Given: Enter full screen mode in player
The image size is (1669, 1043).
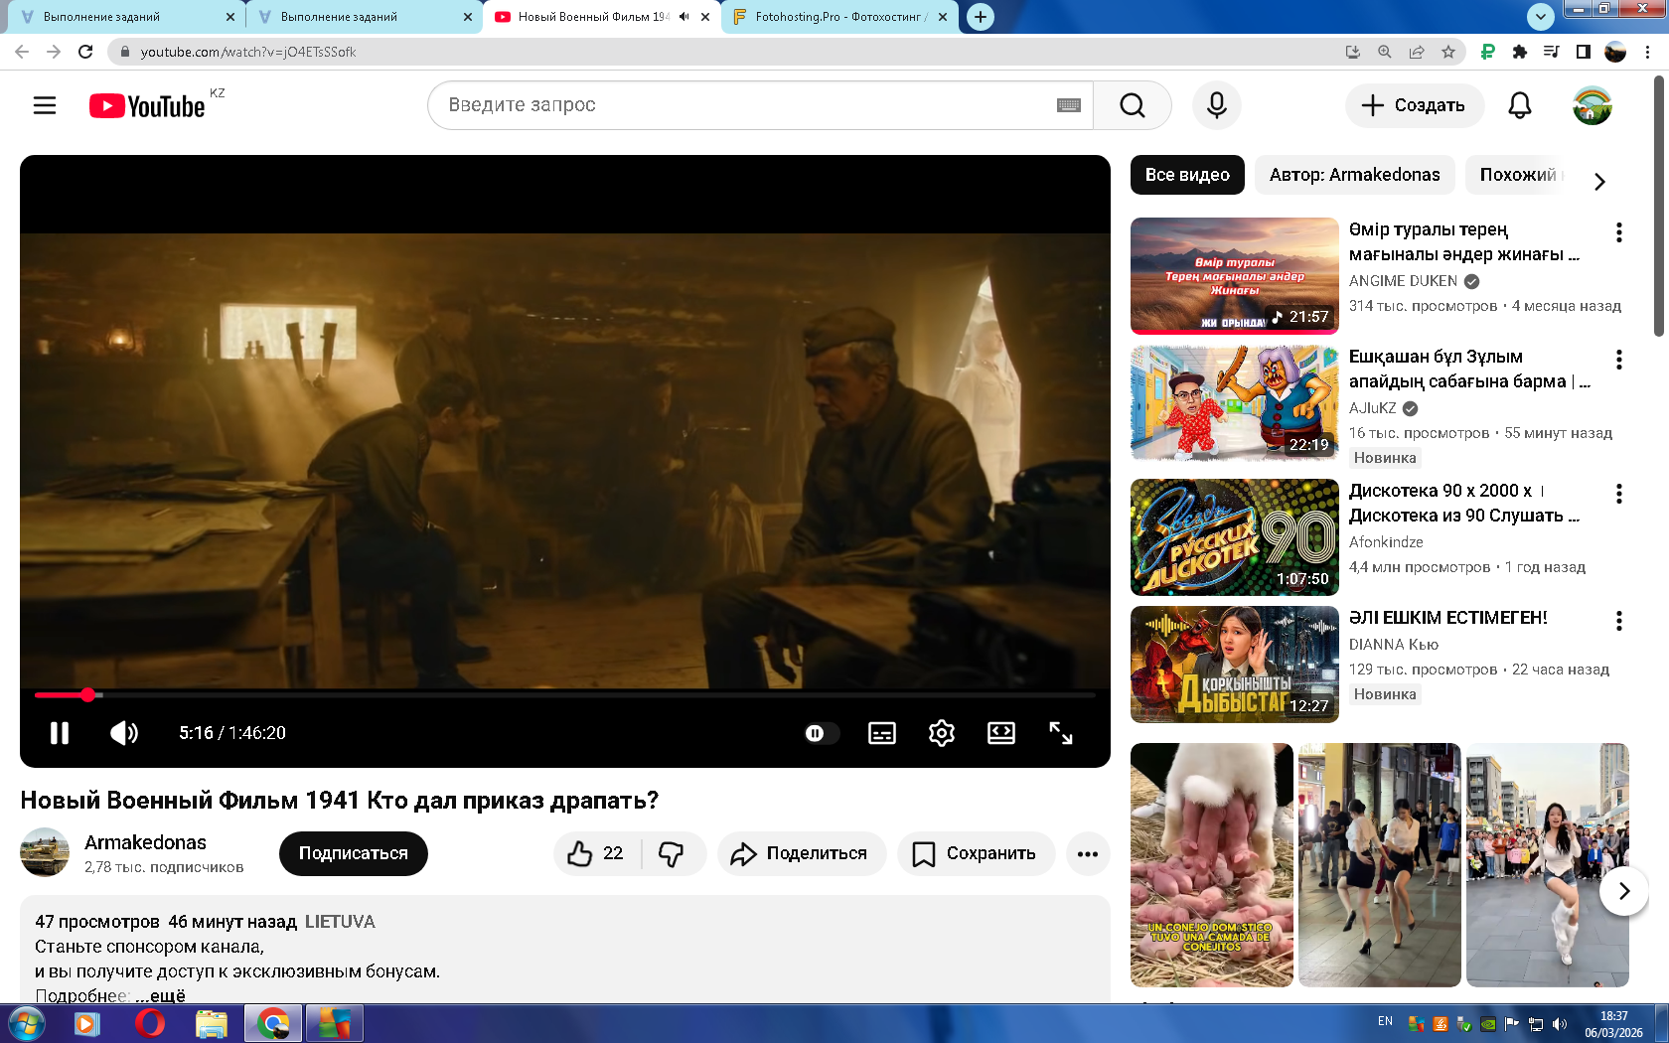Looking at the screenshot, I should [x=1061, y=733].
